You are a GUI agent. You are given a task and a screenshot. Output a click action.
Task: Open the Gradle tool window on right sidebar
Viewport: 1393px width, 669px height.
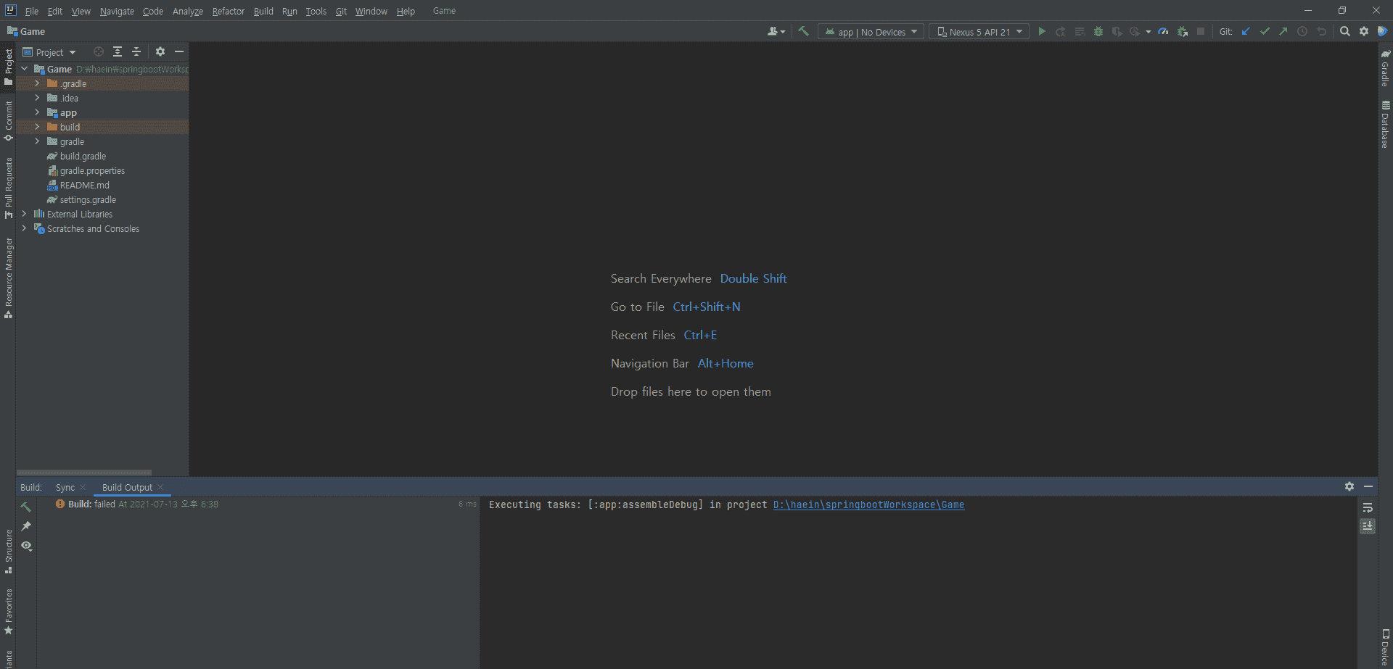(x=1385, y=68)
